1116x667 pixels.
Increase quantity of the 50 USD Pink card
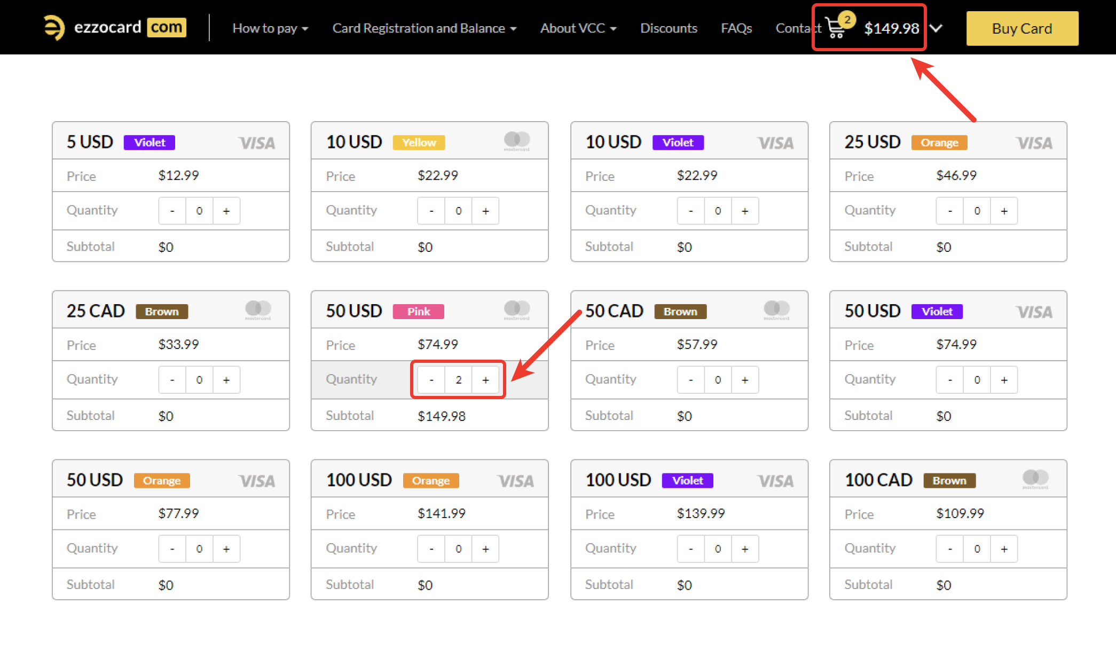coord(485,380)
